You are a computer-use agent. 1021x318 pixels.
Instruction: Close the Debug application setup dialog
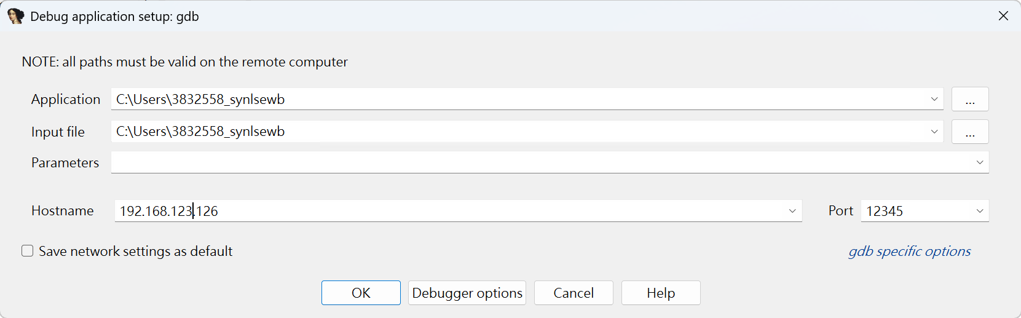(1003, 16)
